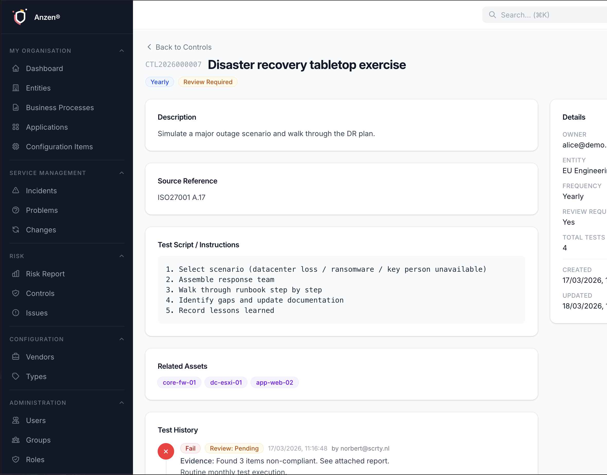Open the Controls menu item
607x475 pixels.
click(x=40, y=293)
